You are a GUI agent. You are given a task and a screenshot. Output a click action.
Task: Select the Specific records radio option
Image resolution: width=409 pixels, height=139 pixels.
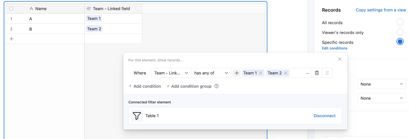click(400, 42)
